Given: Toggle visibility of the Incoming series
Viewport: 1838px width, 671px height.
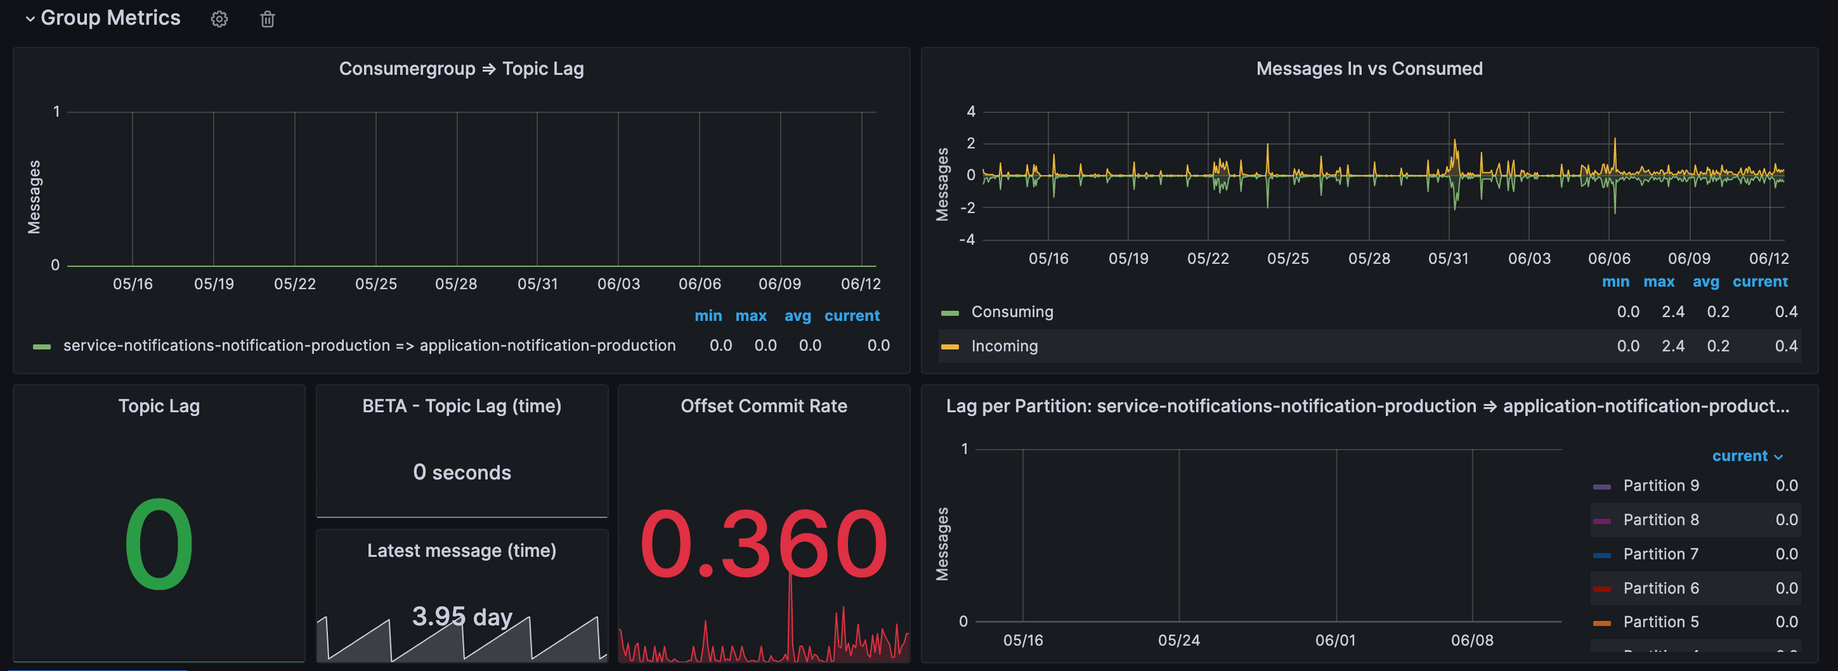Looking at the screenshot, I should click(x=1004, y=346).
